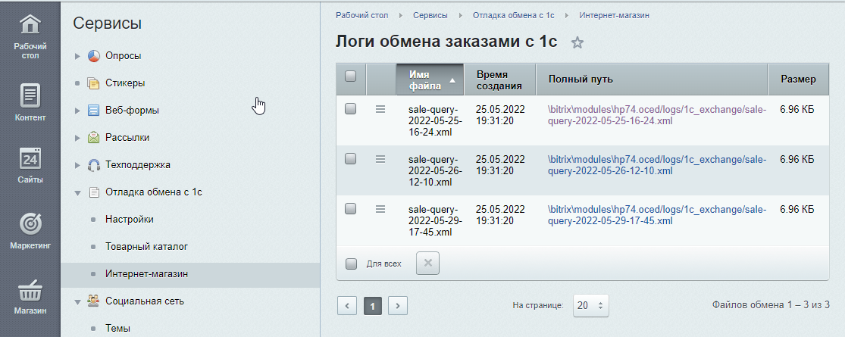The image size is (845, 337).
Task: Open the sale-query-2022-05-25-16-24.xml full path link
Action: (x=656, y=115)
